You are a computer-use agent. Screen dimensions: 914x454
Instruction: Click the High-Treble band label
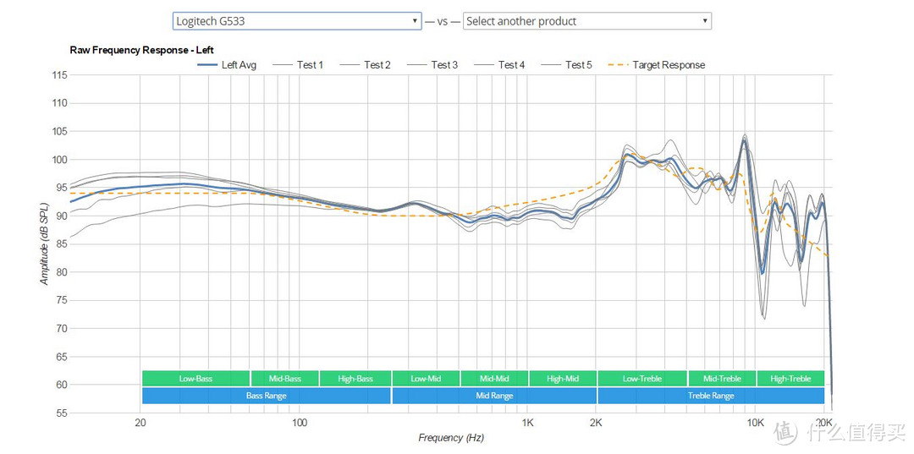[790, 379]
